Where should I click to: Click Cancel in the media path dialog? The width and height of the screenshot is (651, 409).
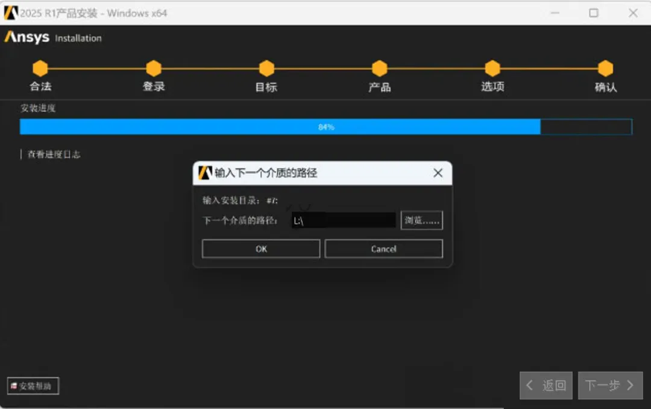pyautogui.click(x=383, y=249)
